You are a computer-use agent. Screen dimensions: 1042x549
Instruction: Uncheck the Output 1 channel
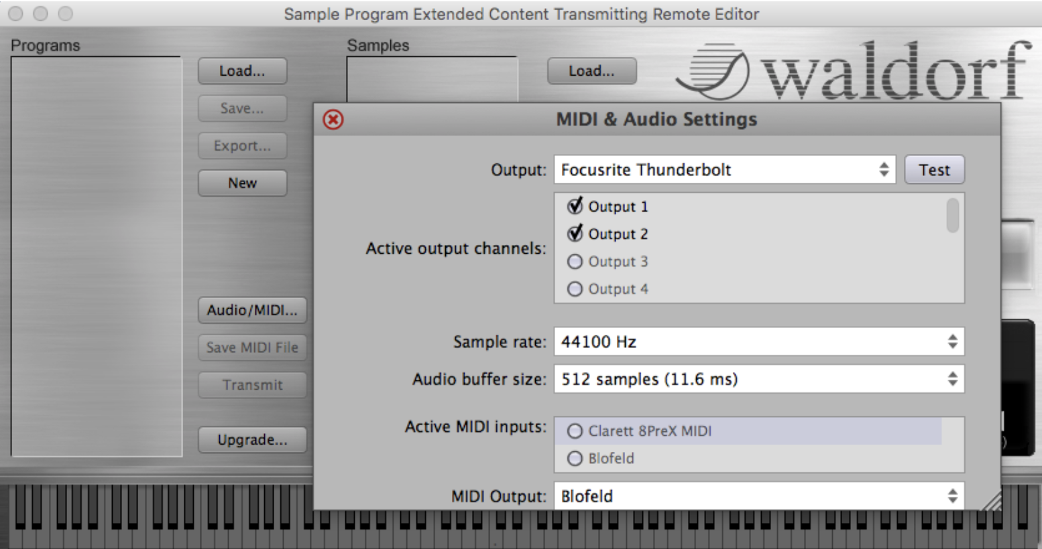575,206
